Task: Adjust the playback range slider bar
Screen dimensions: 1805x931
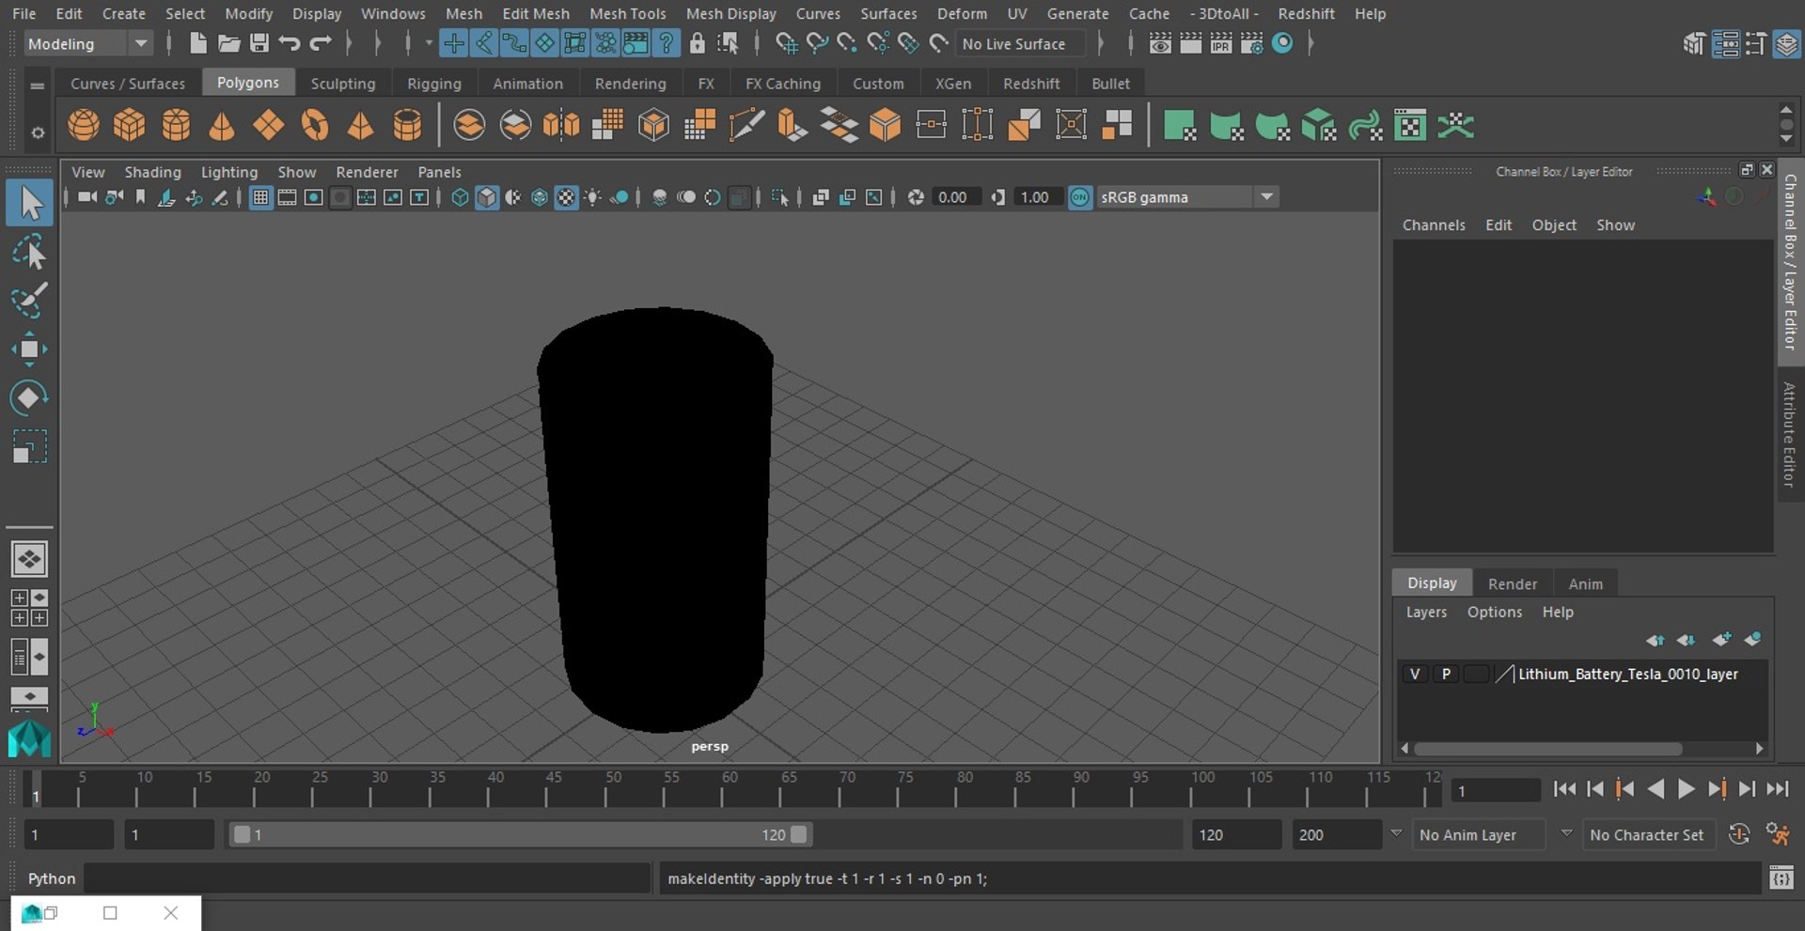Action: click(x=520, y=834)
